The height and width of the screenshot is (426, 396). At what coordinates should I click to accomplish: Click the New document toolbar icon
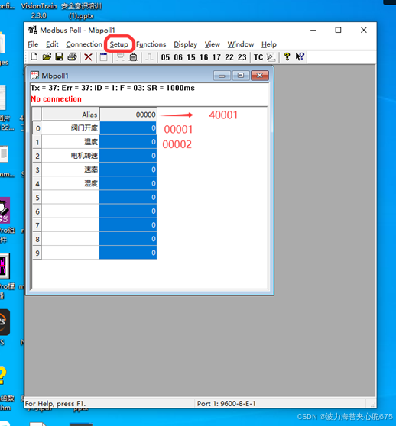34,56
